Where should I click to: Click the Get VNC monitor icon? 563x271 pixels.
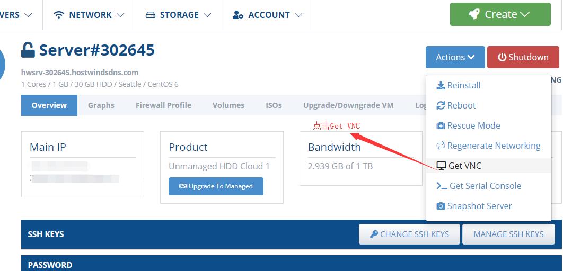click(x=441, y=166)
